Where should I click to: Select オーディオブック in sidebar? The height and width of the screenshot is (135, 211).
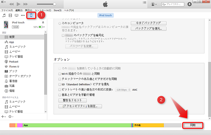pyautogui.click(x=22, y=76)
